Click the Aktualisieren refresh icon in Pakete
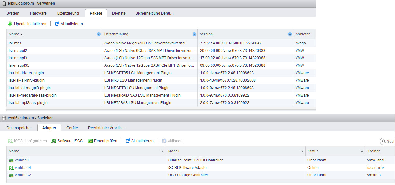Viewport: 395px width, 185px height. tap(57, 24)
